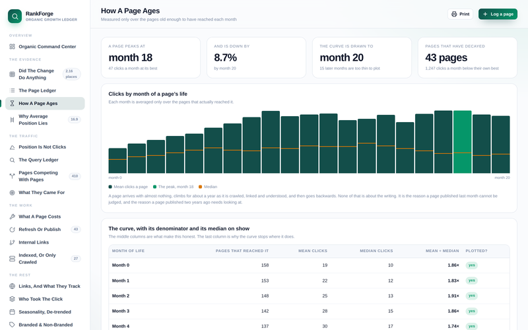Screen dimensions: 528x330
Task: Click the table icon beside Did The Change Do Anything
Action: (12, 74)
